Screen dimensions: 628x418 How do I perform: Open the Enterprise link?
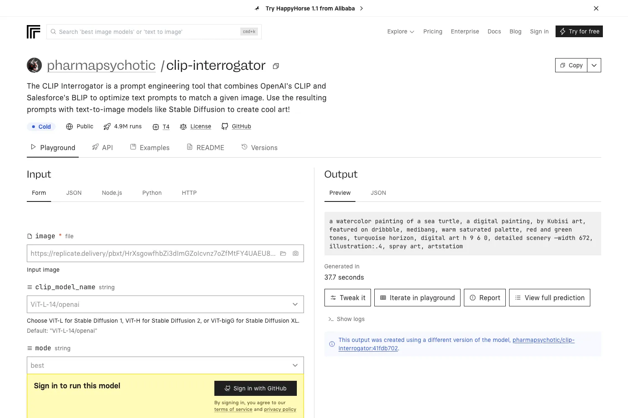point(465,31)
